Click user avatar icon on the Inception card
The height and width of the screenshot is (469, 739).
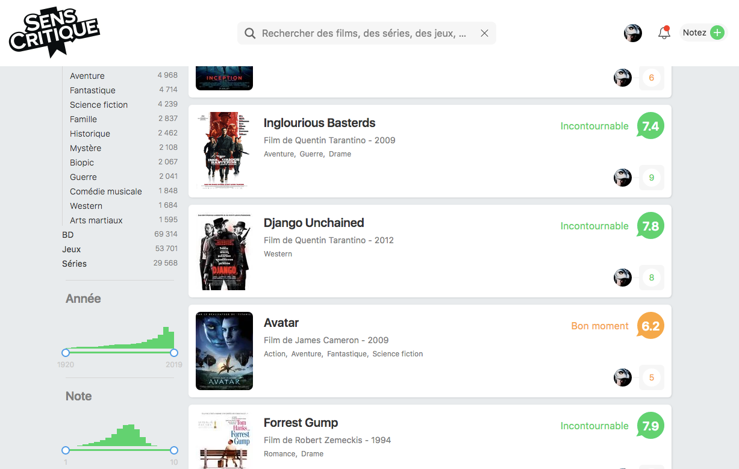pyautogui.click(x=623, y=78)
